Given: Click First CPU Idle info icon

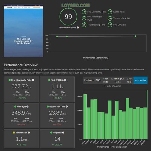Looking at the screenshot, I should [65, 80].
